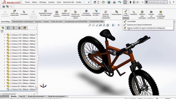The height and width of the screenshot is (99, 176).
Task: Switch to Evaluer ribbon tab
Action: click(46, 21)
